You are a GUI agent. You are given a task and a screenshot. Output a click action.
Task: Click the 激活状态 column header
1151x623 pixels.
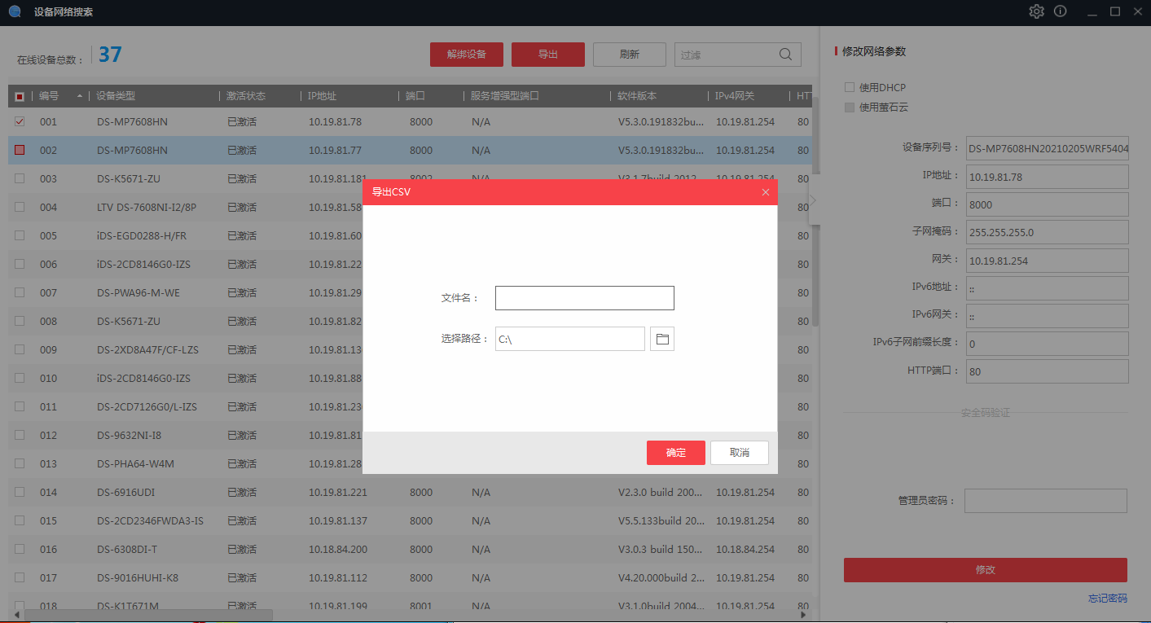tap(246, 96)
